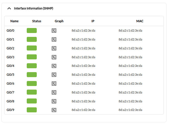
Task: Select the Gi0/5 interface name
Action: 10,75
